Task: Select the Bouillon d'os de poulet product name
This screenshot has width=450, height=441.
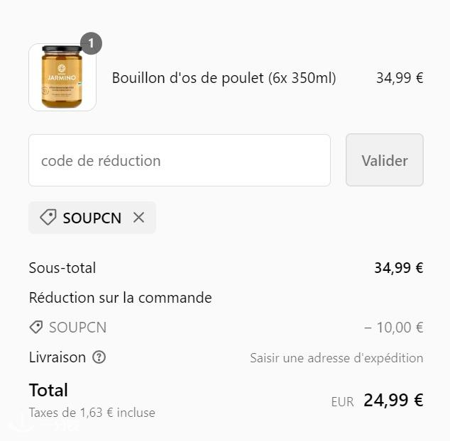Action: (224, 78)
